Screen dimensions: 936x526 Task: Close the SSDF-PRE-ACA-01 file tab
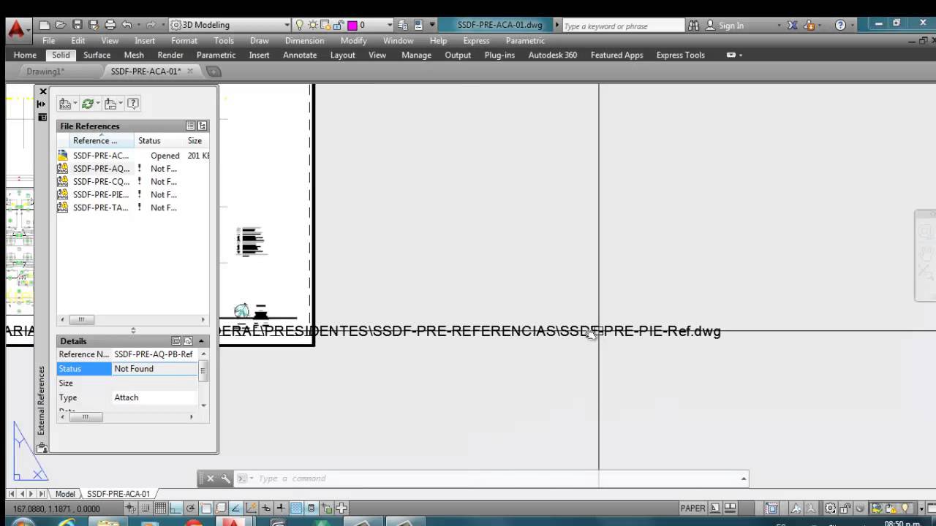190,71
